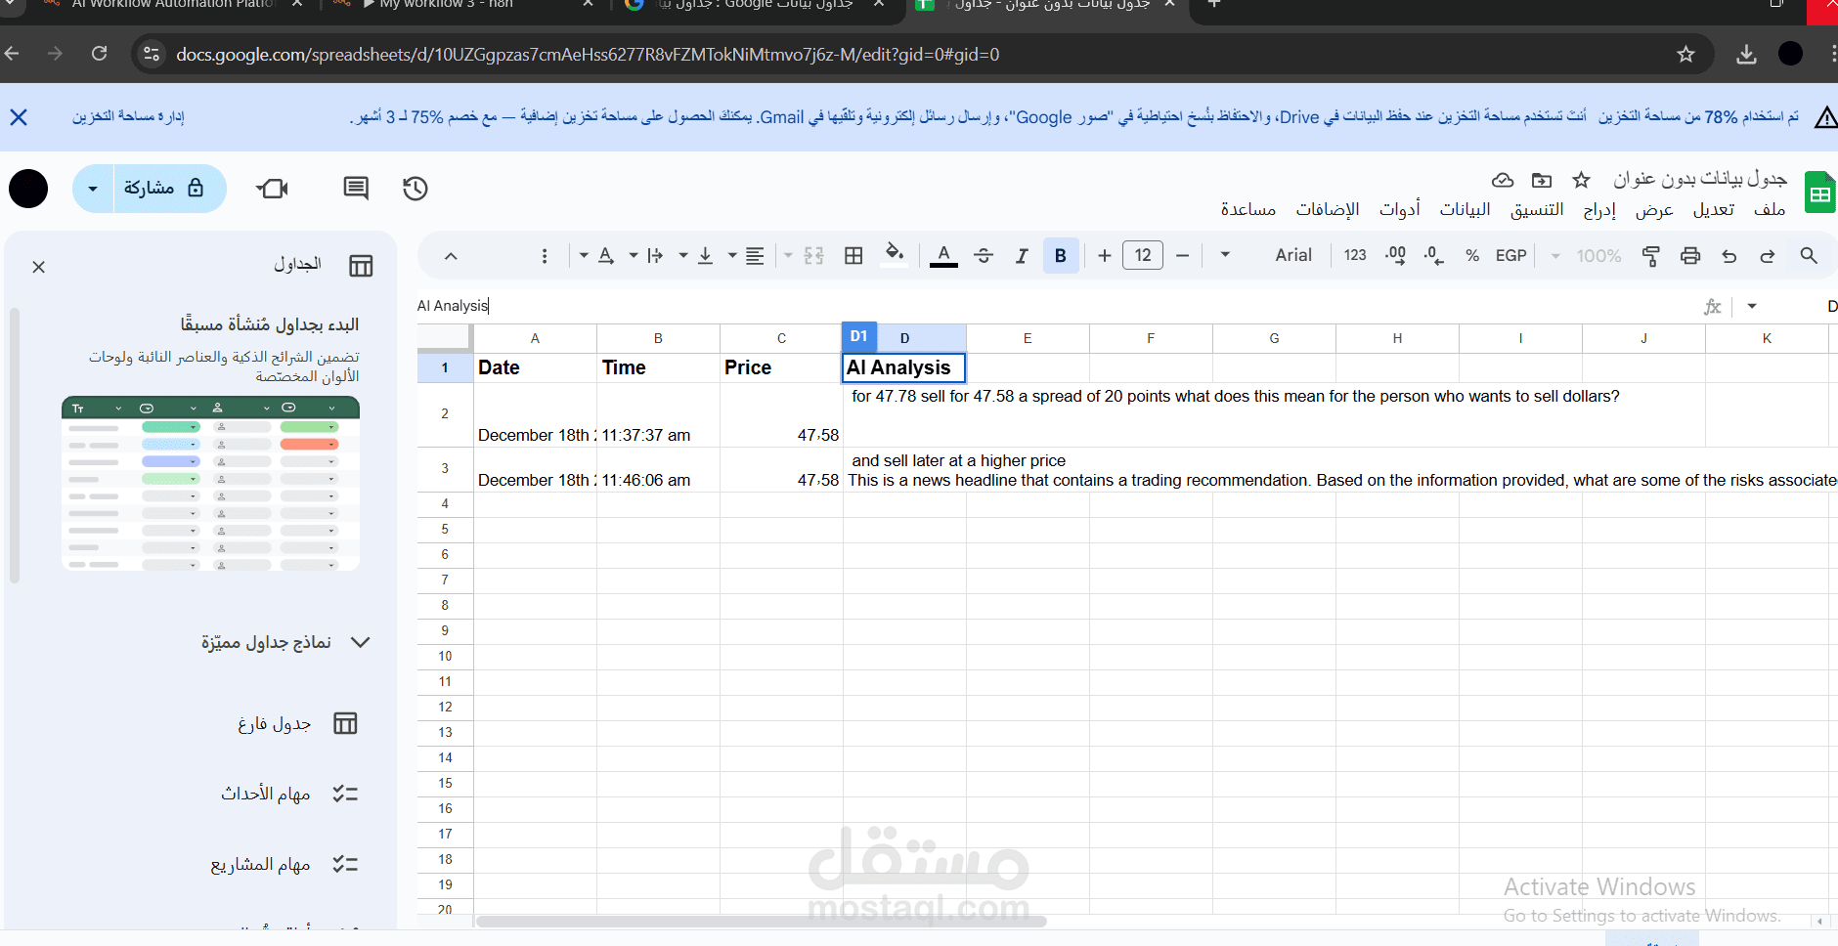The height and width of the screenshot is (946, 1838).
Task: Dismiss the storage warning banner
Action: 19,117
